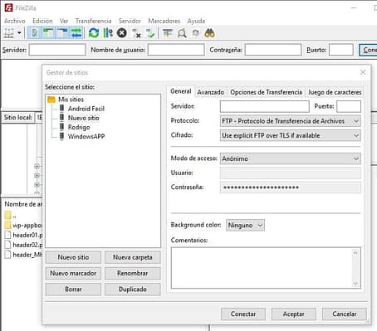Viewport: 377px width, 331px height.
Task: Open the Archivo menu
Action: coord(15,21)
